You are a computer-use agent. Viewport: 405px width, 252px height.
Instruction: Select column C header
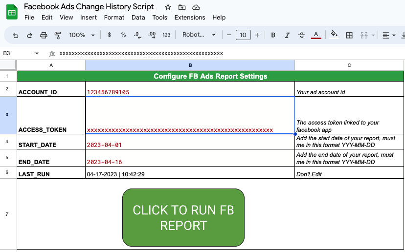[349, 65]
